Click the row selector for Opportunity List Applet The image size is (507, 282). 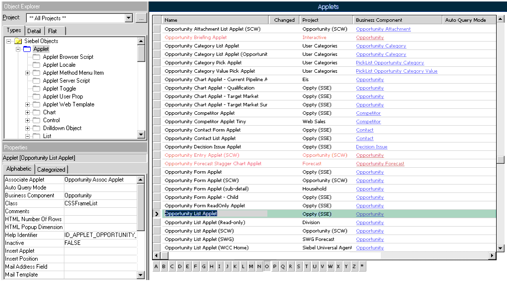click(157, 214)
